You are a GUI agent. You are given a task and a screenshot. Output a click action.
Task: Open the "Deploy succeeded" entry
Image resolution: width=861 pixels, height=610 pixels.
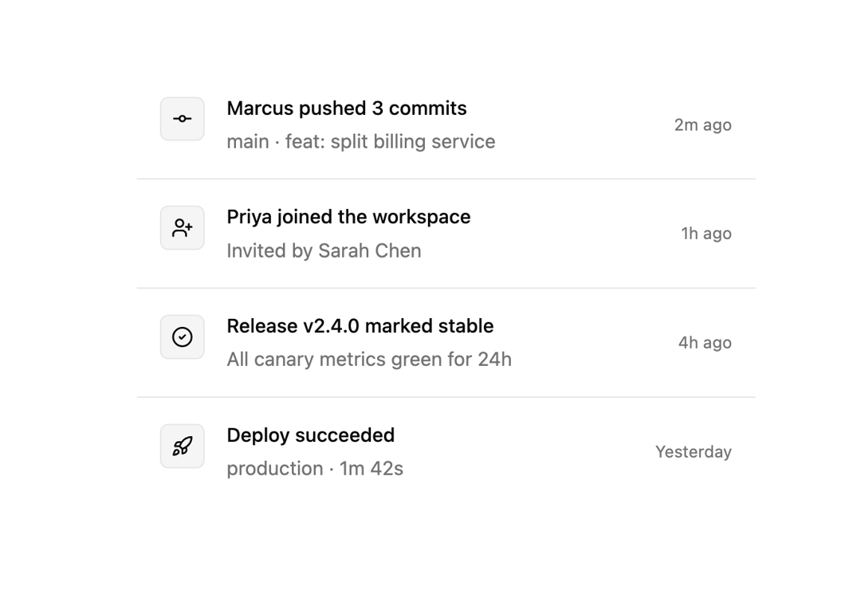446,452
